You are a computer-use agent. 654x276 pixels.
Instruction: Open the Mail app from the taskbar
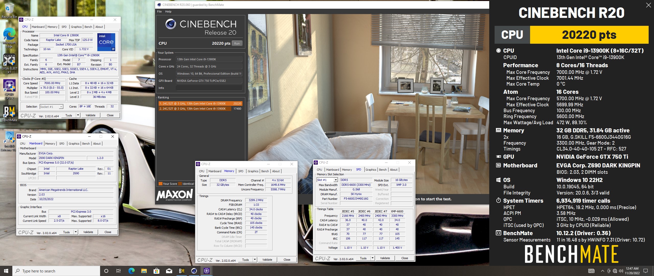point(169,271)
